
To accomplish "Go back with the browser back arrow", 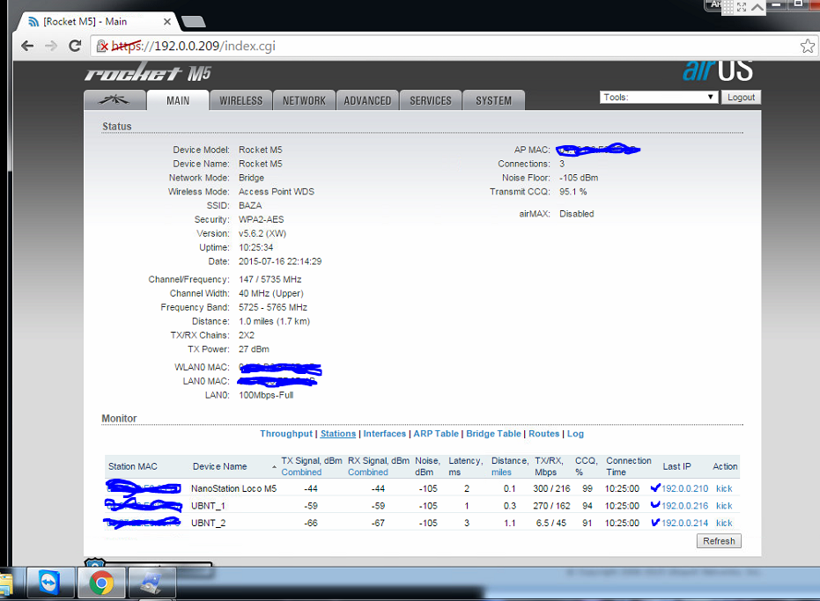I will (x=27, y=46).
